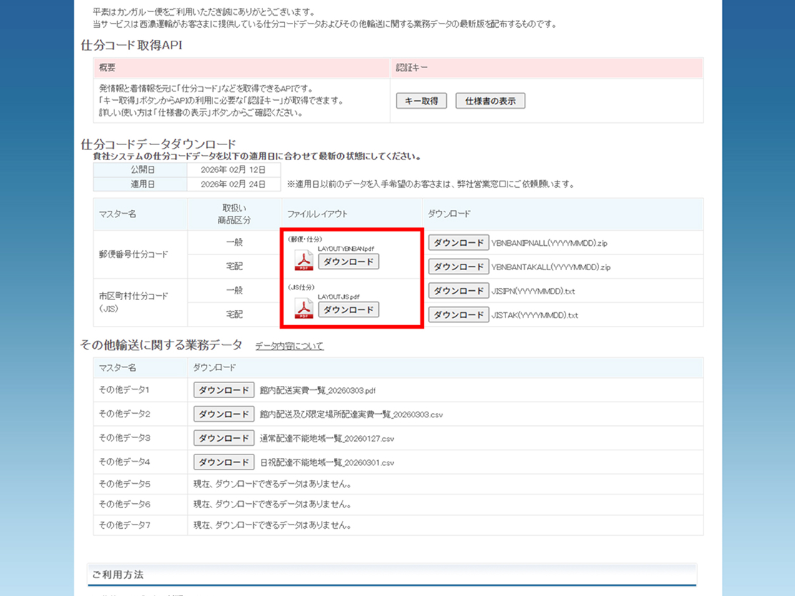Click the その他データ6 row label
795x596 pixels.
click(124, 505)
